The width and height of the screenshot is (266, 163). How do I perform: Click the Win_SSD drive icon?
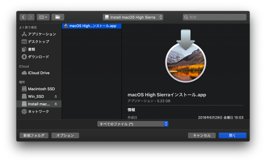click(x=24, y=96)
